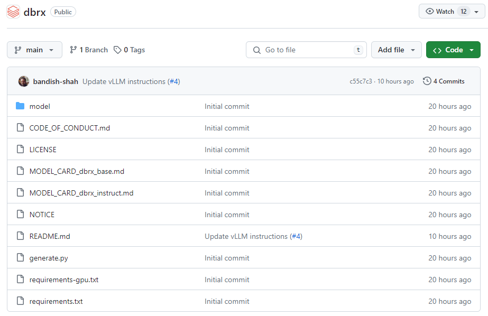Open the Watch button's dropdown arrow

pyautogui.click(x=475, y=11)
